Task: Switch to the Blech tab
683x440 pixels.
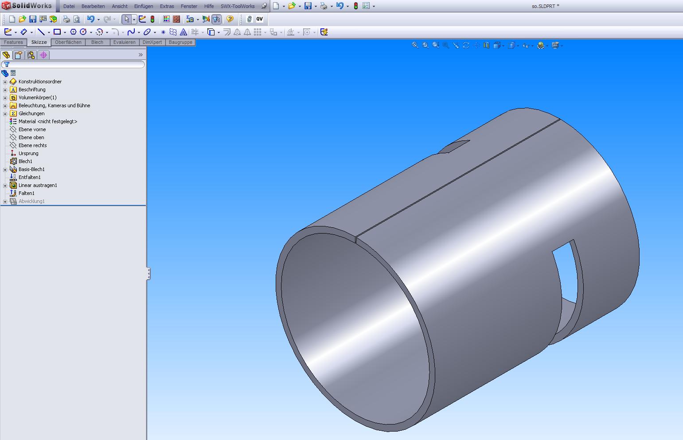Action: coord(97,43)
